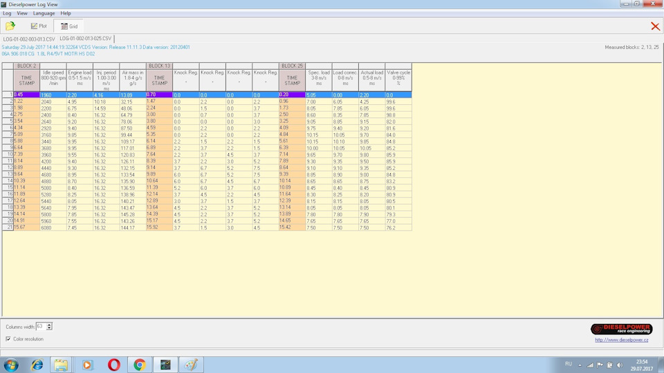Click the Measured blocks: 2, 13, 25 label
The width and height of the screenshot is (664, 373).
tap(631, 48)
